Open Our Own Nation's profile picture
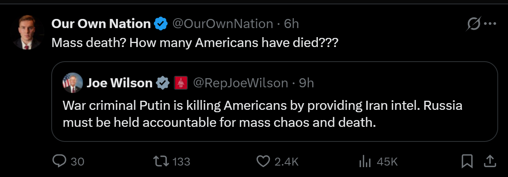Image resolution: width=508 pixels, height=177 pixels. [27, 32]
